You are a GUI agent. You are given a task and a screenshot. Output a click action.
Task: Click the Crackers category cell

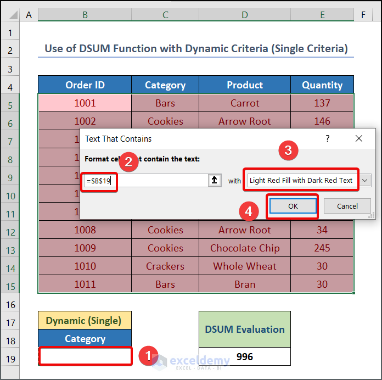pos(165,266)
